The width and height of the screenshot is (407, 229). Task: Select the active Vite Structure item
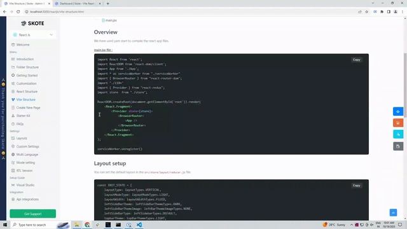tap(25, 100)
